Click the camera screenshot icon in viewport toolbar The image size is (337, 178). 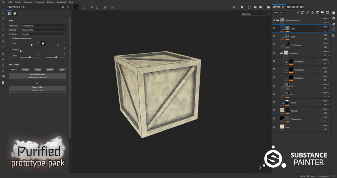pyautogui.click(x=268, y=7)
